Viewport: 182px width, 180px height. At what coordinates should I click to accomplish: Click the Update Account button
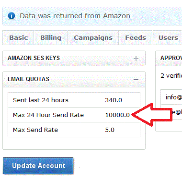tap(38, 166)
